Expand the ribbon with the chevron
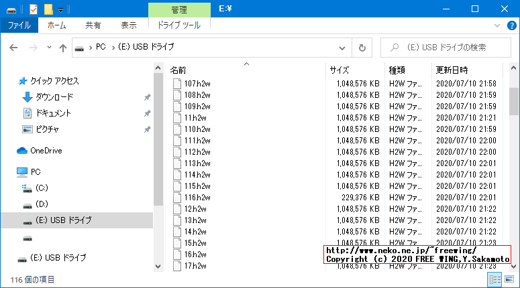Viewport: 520px width, 288px height. point(497,25)
